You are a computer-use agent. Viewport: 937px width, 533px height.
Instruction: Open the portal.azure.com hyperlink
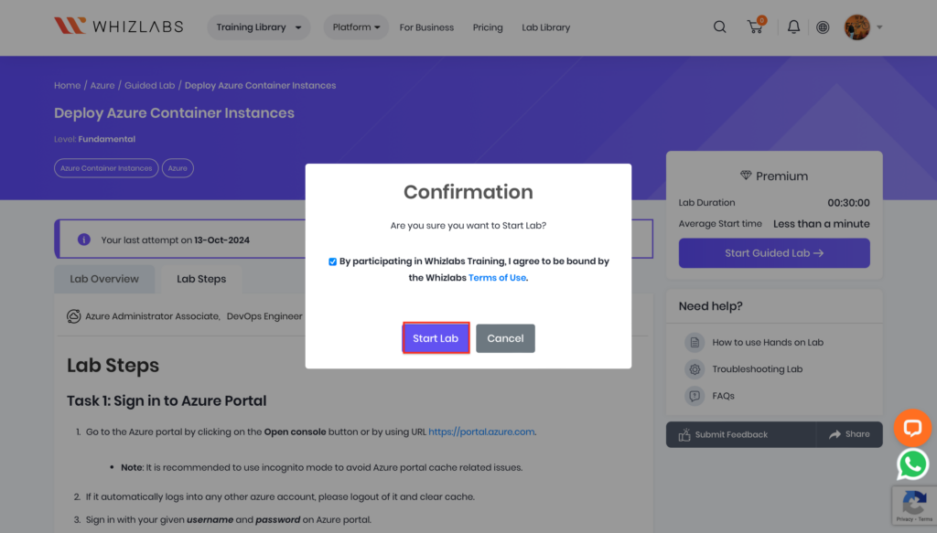[x=481, y=432]
